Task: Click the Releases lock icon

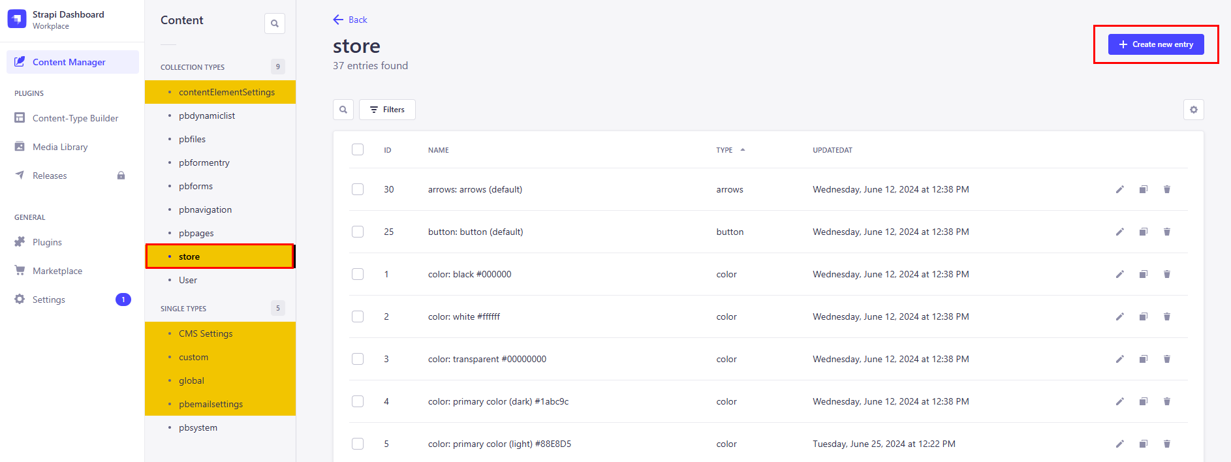Action: pos(121,176)
